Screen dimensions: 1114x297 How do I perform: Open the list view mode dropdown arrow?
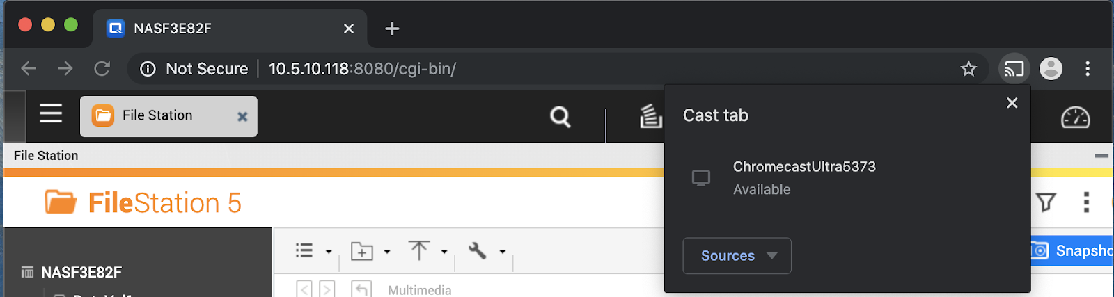(x=329, y=252)
